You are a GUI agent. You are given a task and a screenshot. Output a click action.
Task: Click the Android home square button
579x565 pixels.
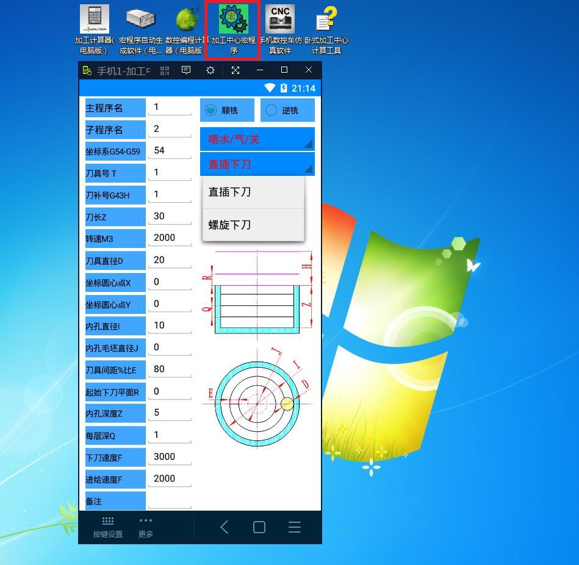pyautogui.click(x=259, y=527)
